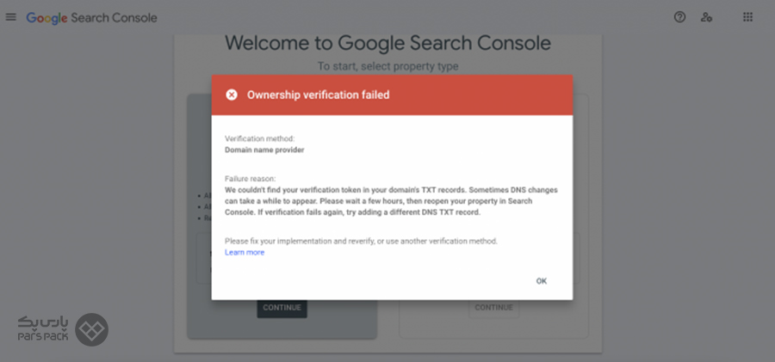The height and width of the screenshot is (362, 775).
Task: Open the Learn more link
Action: (x=245, y=252)
